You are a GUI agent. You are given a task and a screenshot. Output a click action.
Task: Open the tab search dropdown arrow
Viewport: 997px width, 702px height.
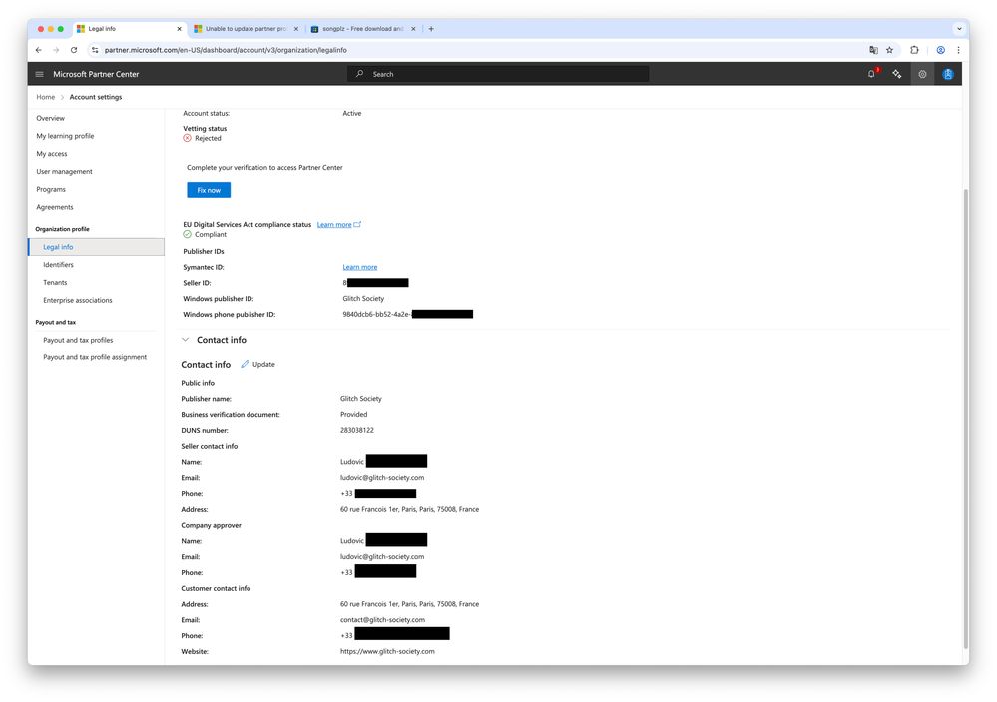click(x=959, y=29)
